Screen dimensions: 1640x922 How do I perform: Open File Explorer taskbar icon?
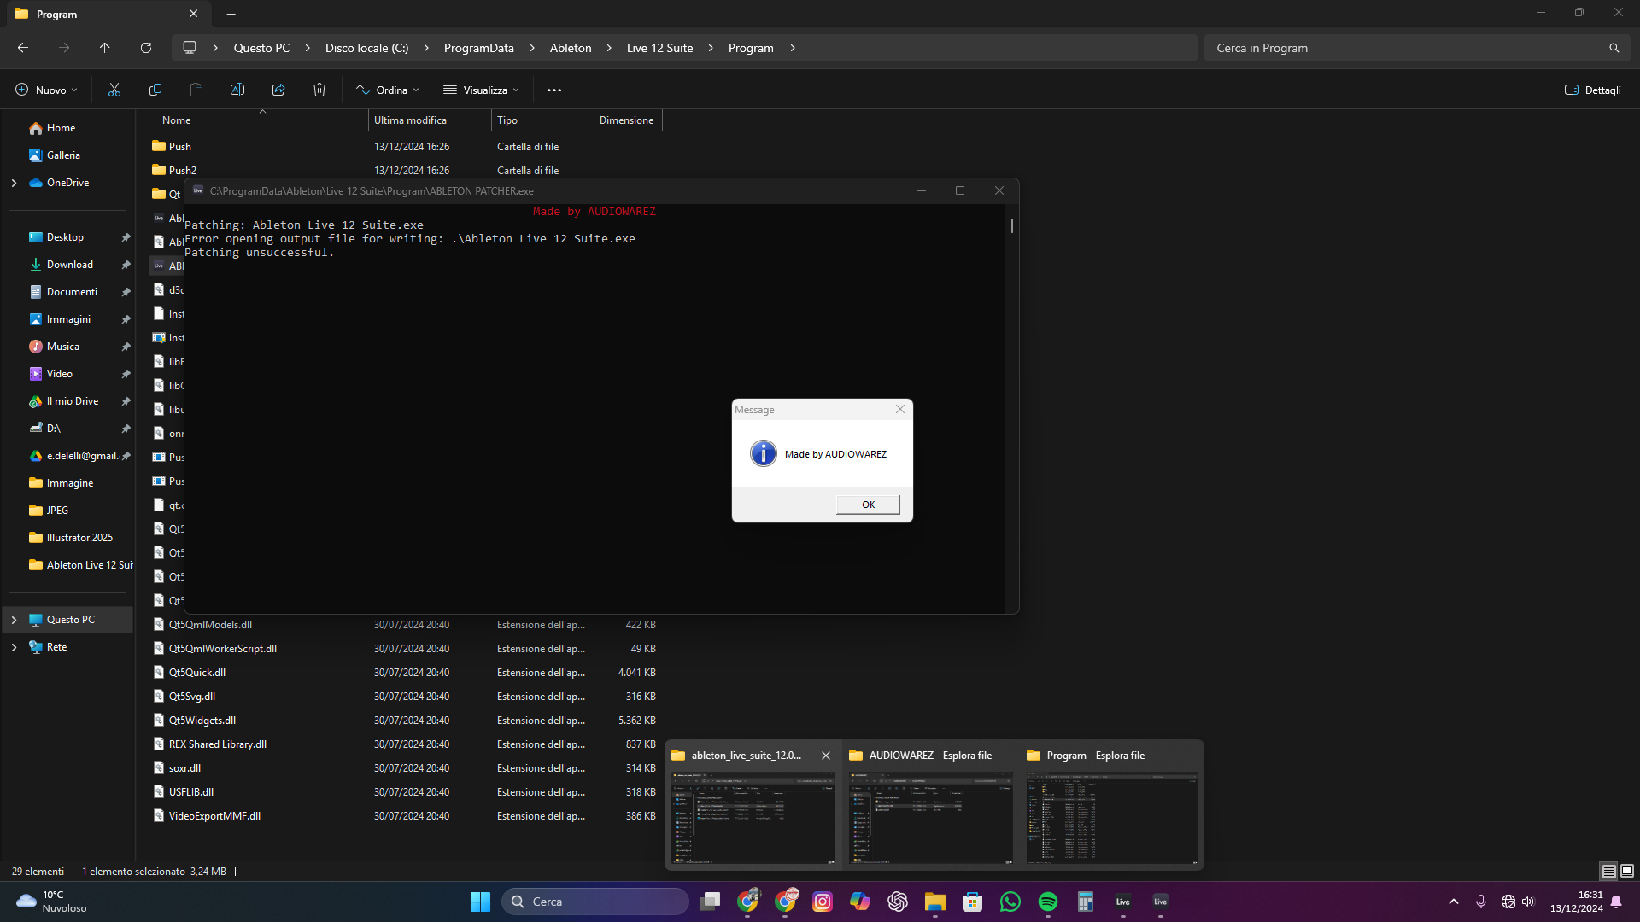point(935,902)
